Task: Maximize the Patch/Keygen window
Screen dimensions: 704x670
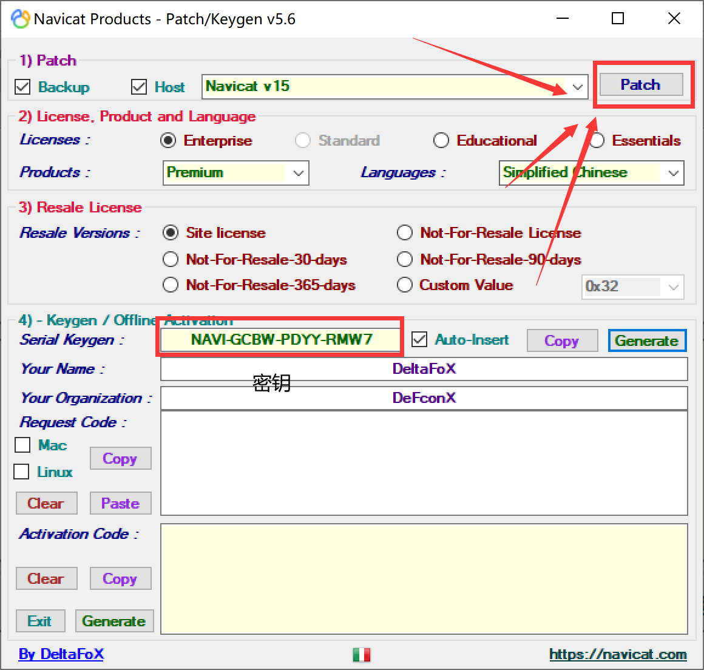Action: pos(618,18)
